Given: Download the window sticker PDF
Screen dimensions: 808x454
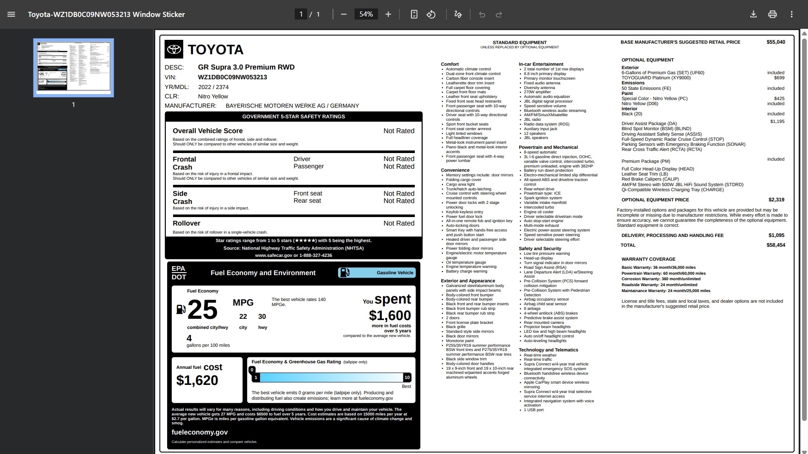Looking at the screenshot, I should [753, 14].
